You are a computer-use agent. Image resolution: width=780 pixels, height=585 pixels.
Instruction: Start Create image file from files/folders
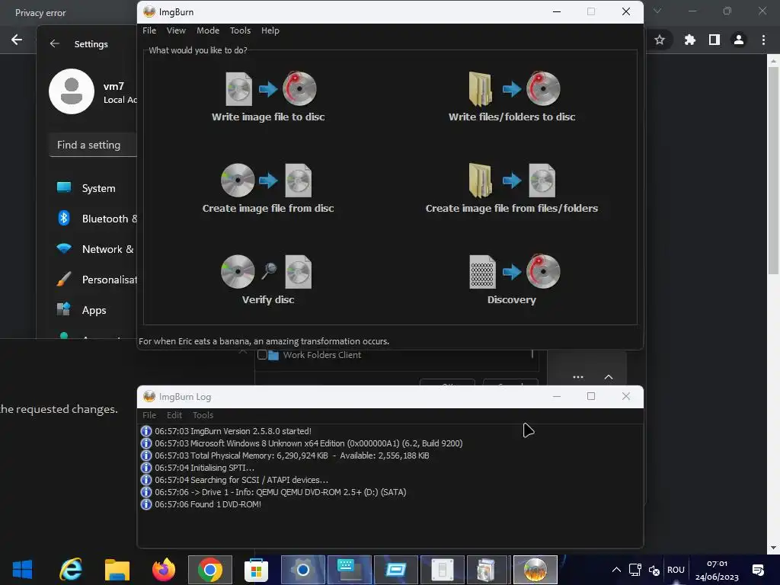[512, 189]
